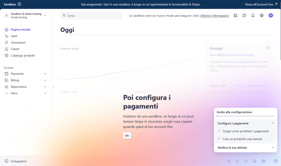Select Clienti in the sidebar

[x=15, y=49]
